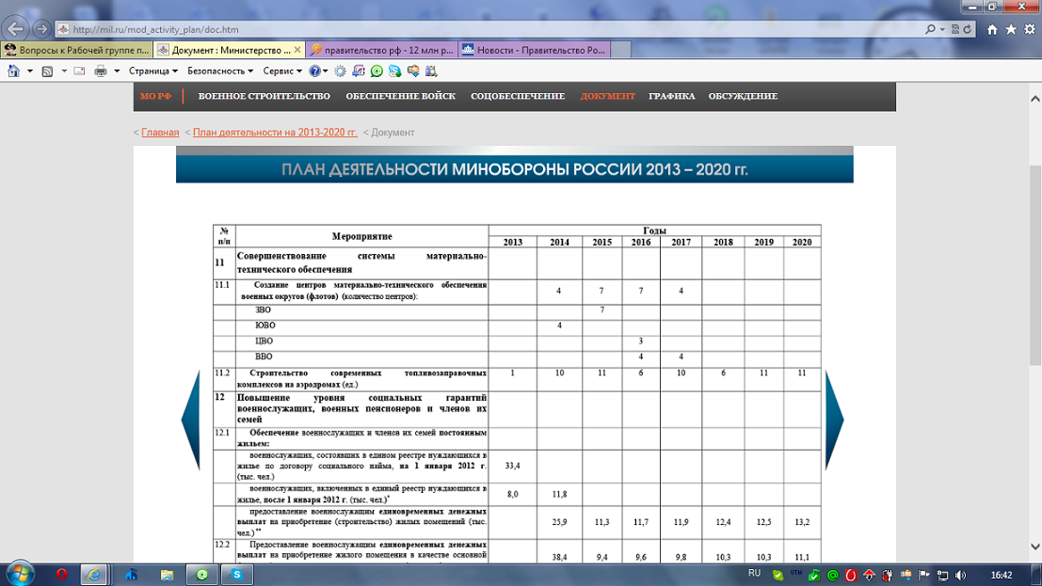Open План деятельности на 2013-2020 гг. link
The image size is (1042, 586).
[275, 133]
